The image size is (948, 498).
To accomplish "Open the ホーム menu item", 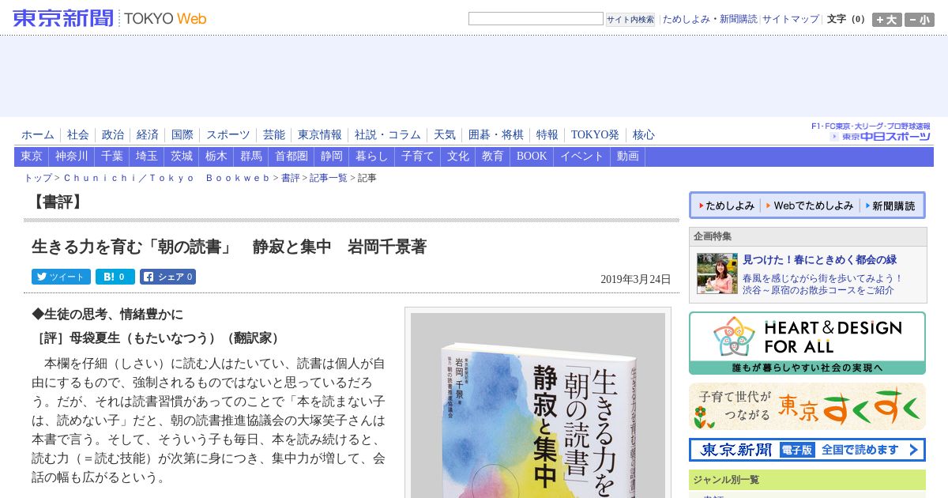I will coord(38,134).
